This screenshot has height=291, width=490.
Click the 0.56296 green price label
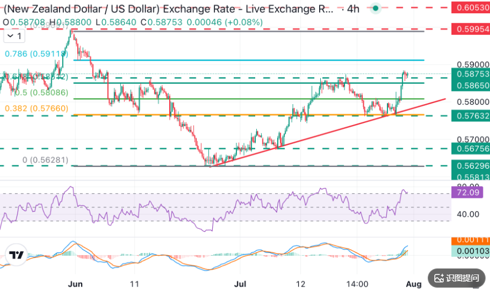pyautogui.click(x=471, y=165)
